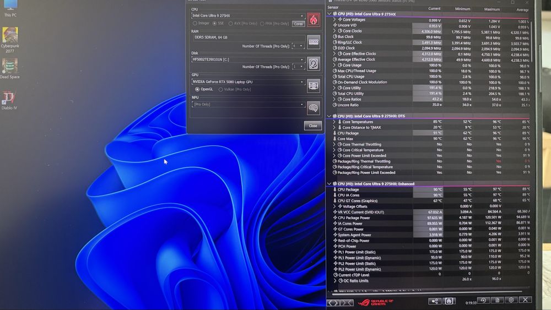Select the PL1 Power Limit (Dynamic) row
551x310 pixels.
pyautogui.click(x=429, y=257)
